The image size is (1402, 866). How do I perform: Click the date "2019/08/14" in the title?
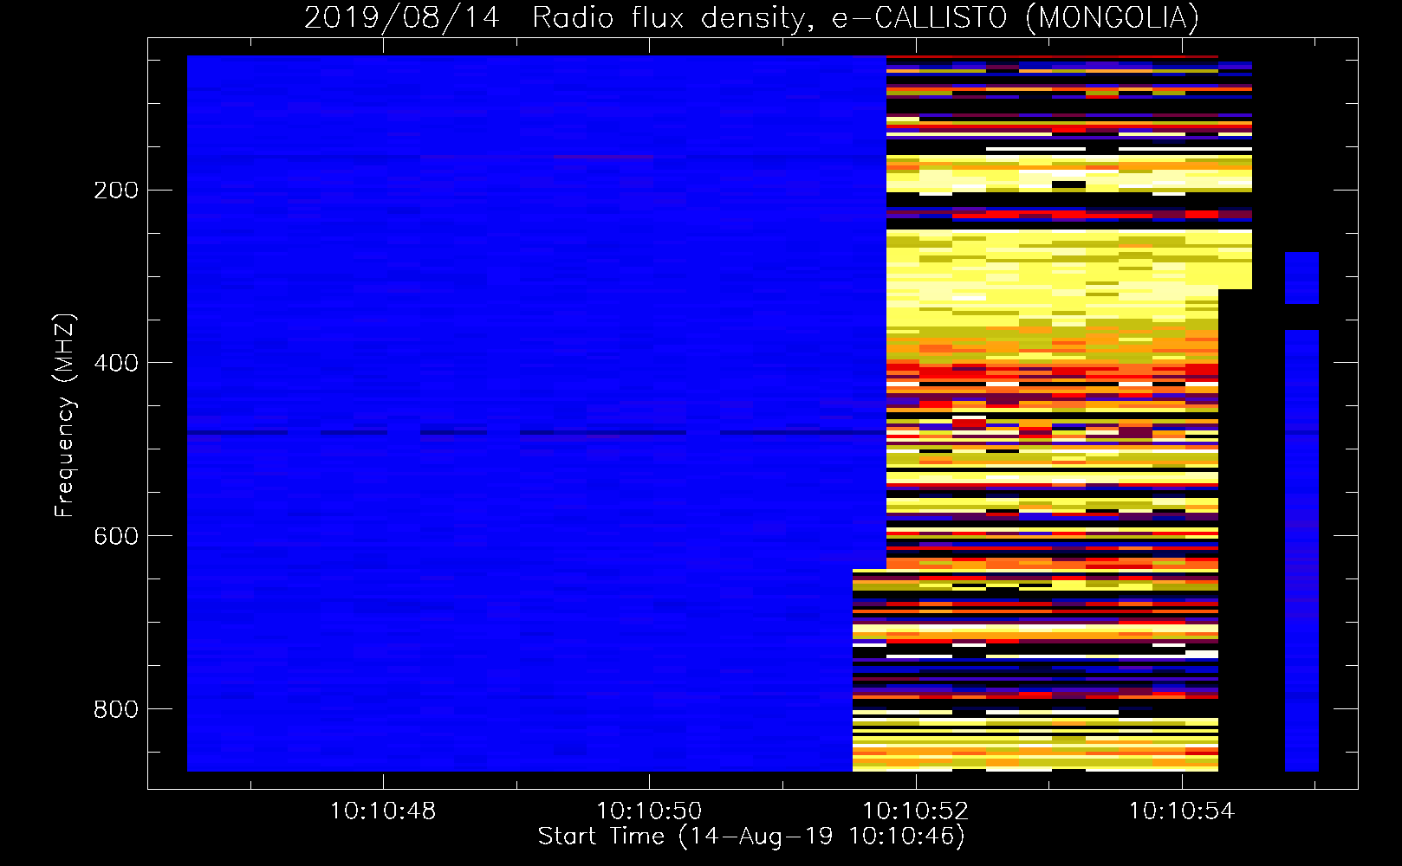point(402,17)
